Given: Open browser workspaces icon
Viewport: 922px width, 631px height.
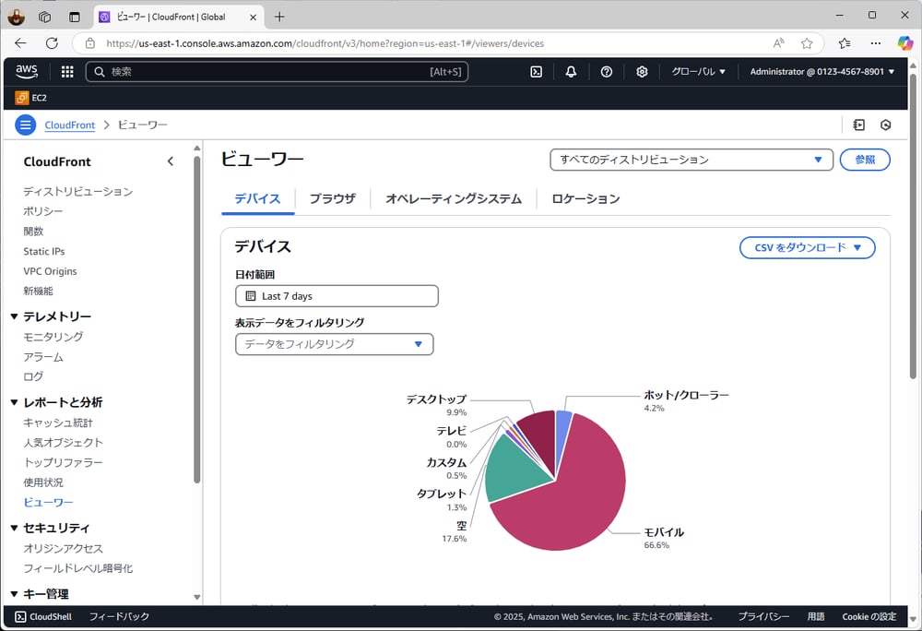Looking at the screenshot, I should point(44,17).
